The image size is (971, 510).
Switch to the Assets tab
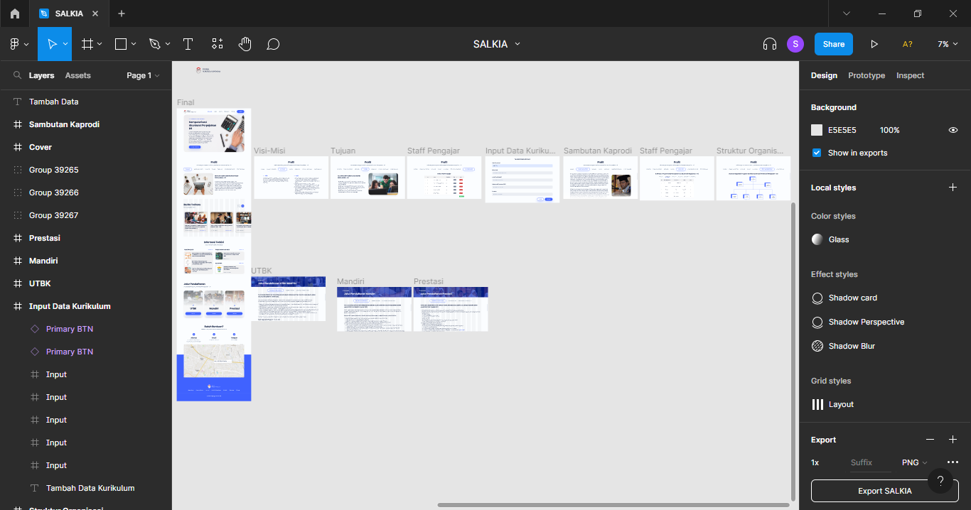pos(77,75)
